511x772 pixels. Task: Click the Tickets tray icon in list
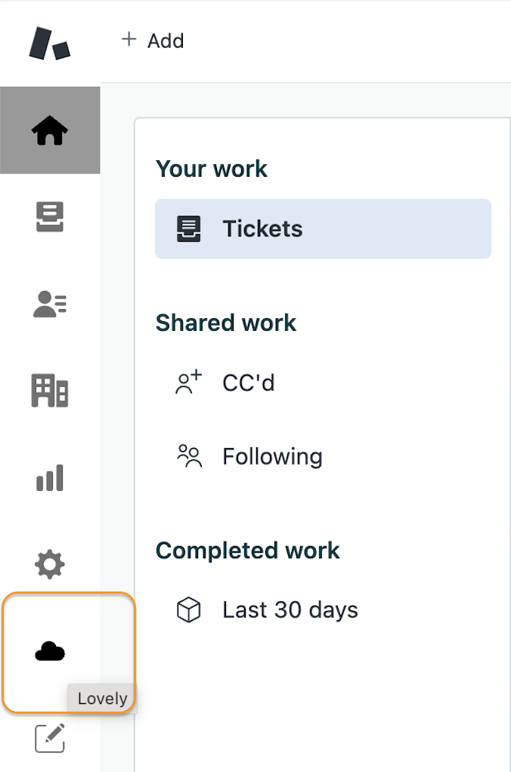tap(189, 229)
